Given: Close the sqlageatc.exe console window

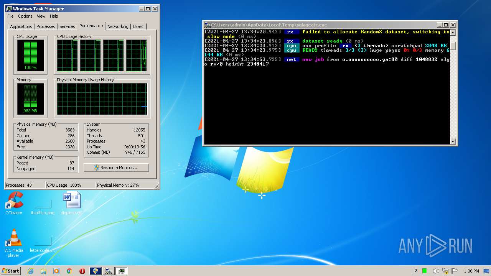Looking at the screenshot, I should pos(453,25).
